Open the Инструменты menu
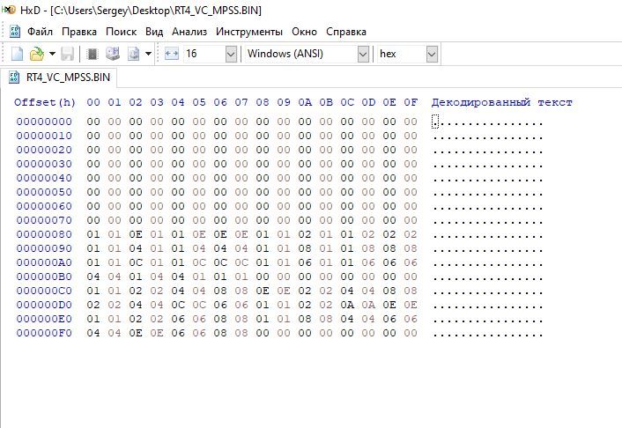 [248, 32]
